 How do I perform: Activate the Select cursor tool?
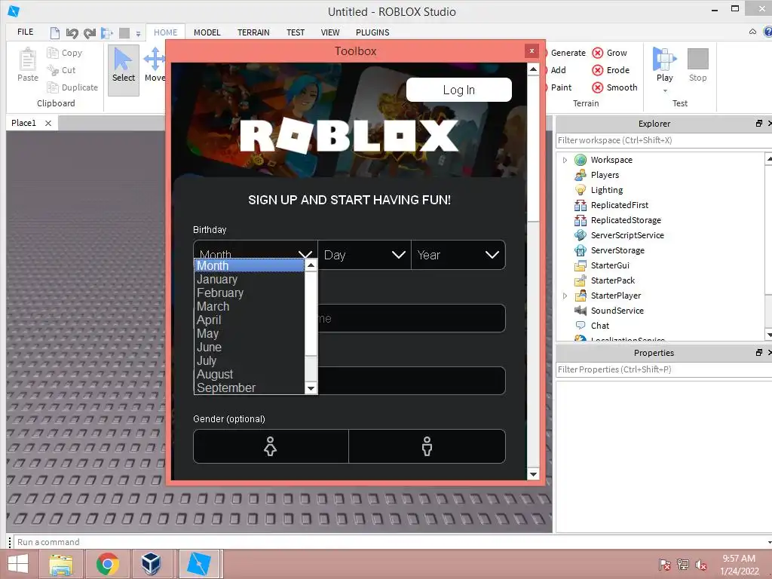click(123, 70)
